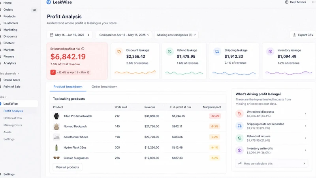Click AeroRunner Shoes product thumbnail
This screenshot has height=178, width=316.
point(56,137)
